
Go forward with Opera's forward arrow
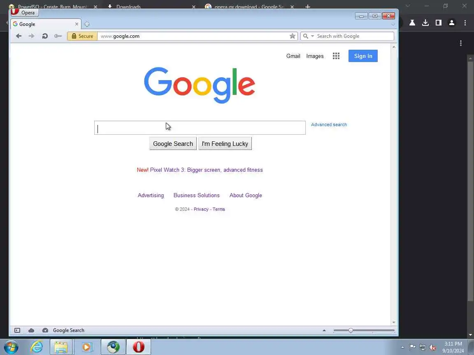[x=31, y=36]
